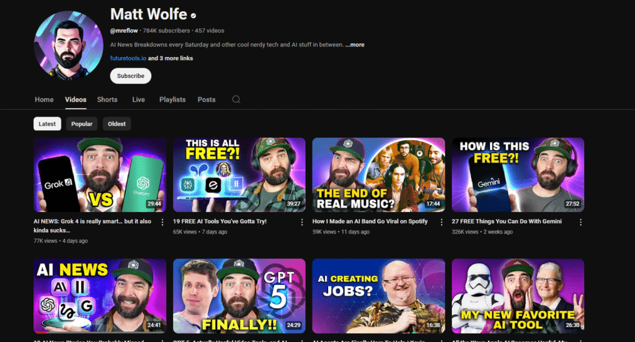Open 'AI CREATING JOBS?' video thumbnail
The width and height of the screenshot is (635, 342).
[x=379, y=296]
